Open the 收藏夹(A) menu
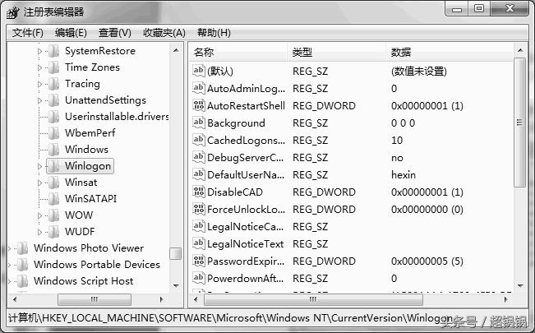This screenshot has width=535, height=333. click(164, 33)
